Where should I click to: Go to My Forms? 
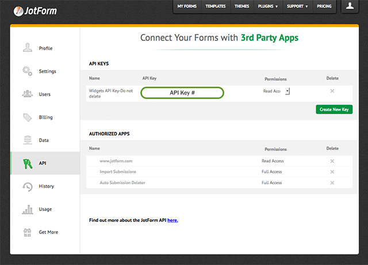tap(187, 6)
